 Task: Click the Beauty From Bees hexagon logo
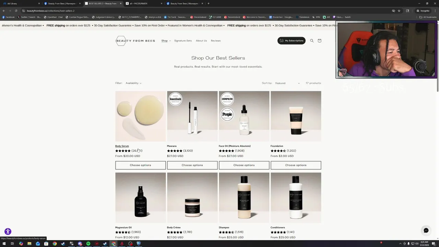[x=135, y=40]
